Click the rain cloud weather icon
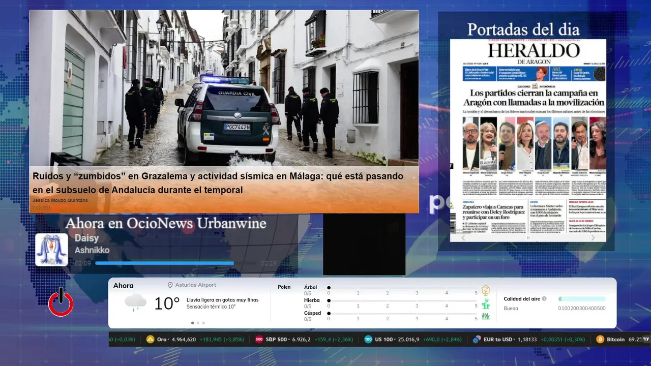Image resolution: width=651 pixels, height=366 pixels. [x=135, y=303]
